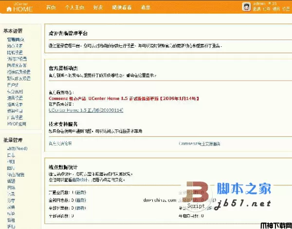
Task: Open the 邀请 link under admin
Action: coord(256,9)
